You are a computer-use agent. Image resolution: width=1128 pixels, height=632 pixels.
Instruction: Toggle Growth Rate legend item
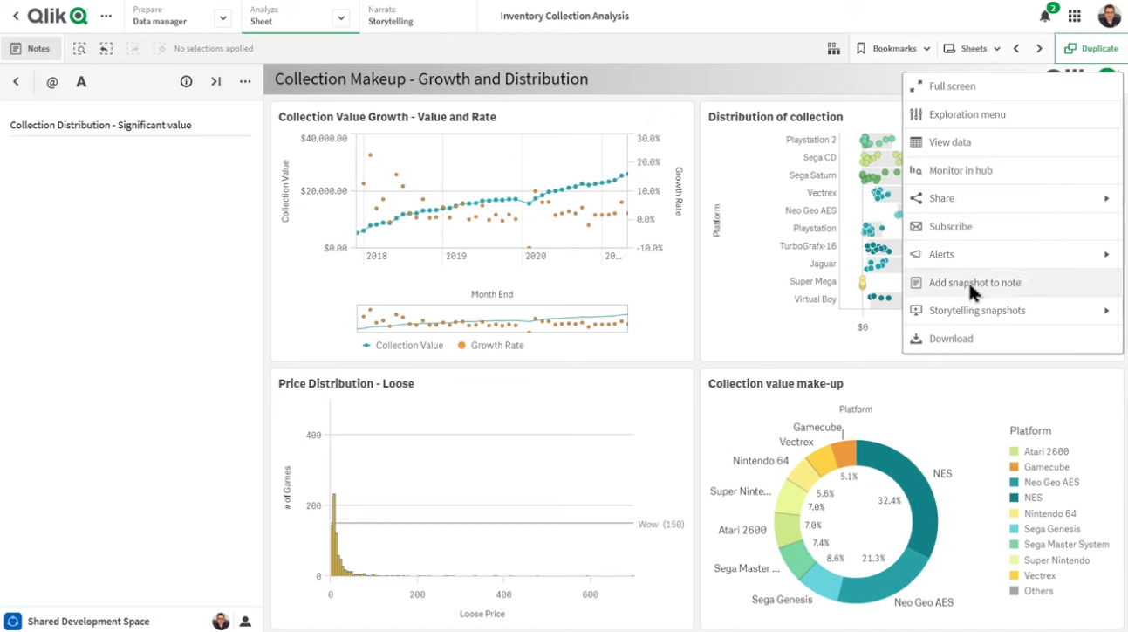[490, 346]
